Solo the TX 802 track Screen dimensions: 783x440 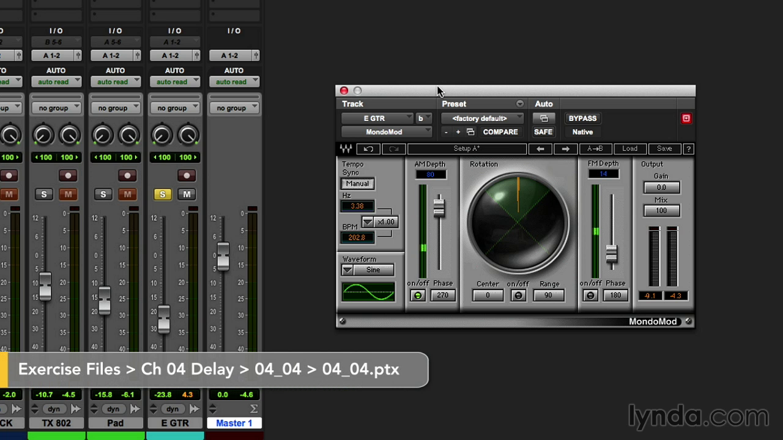point(43,194)
